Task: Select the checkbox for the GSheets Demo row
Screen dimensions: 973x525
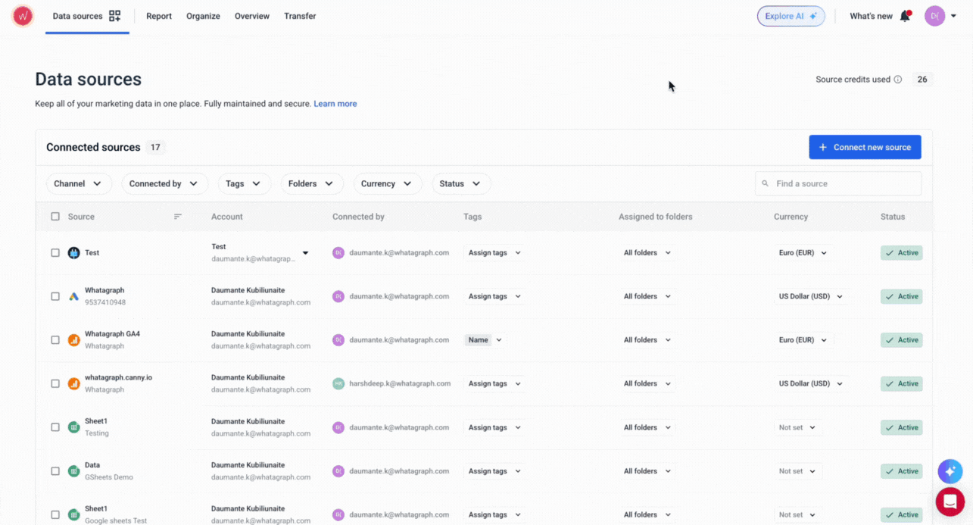Action: point(55,470)
